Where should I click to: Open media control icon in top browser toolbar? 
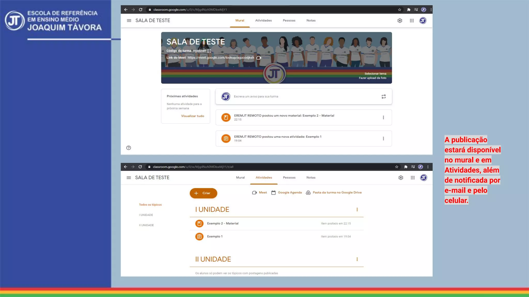[x=416, y=10]
